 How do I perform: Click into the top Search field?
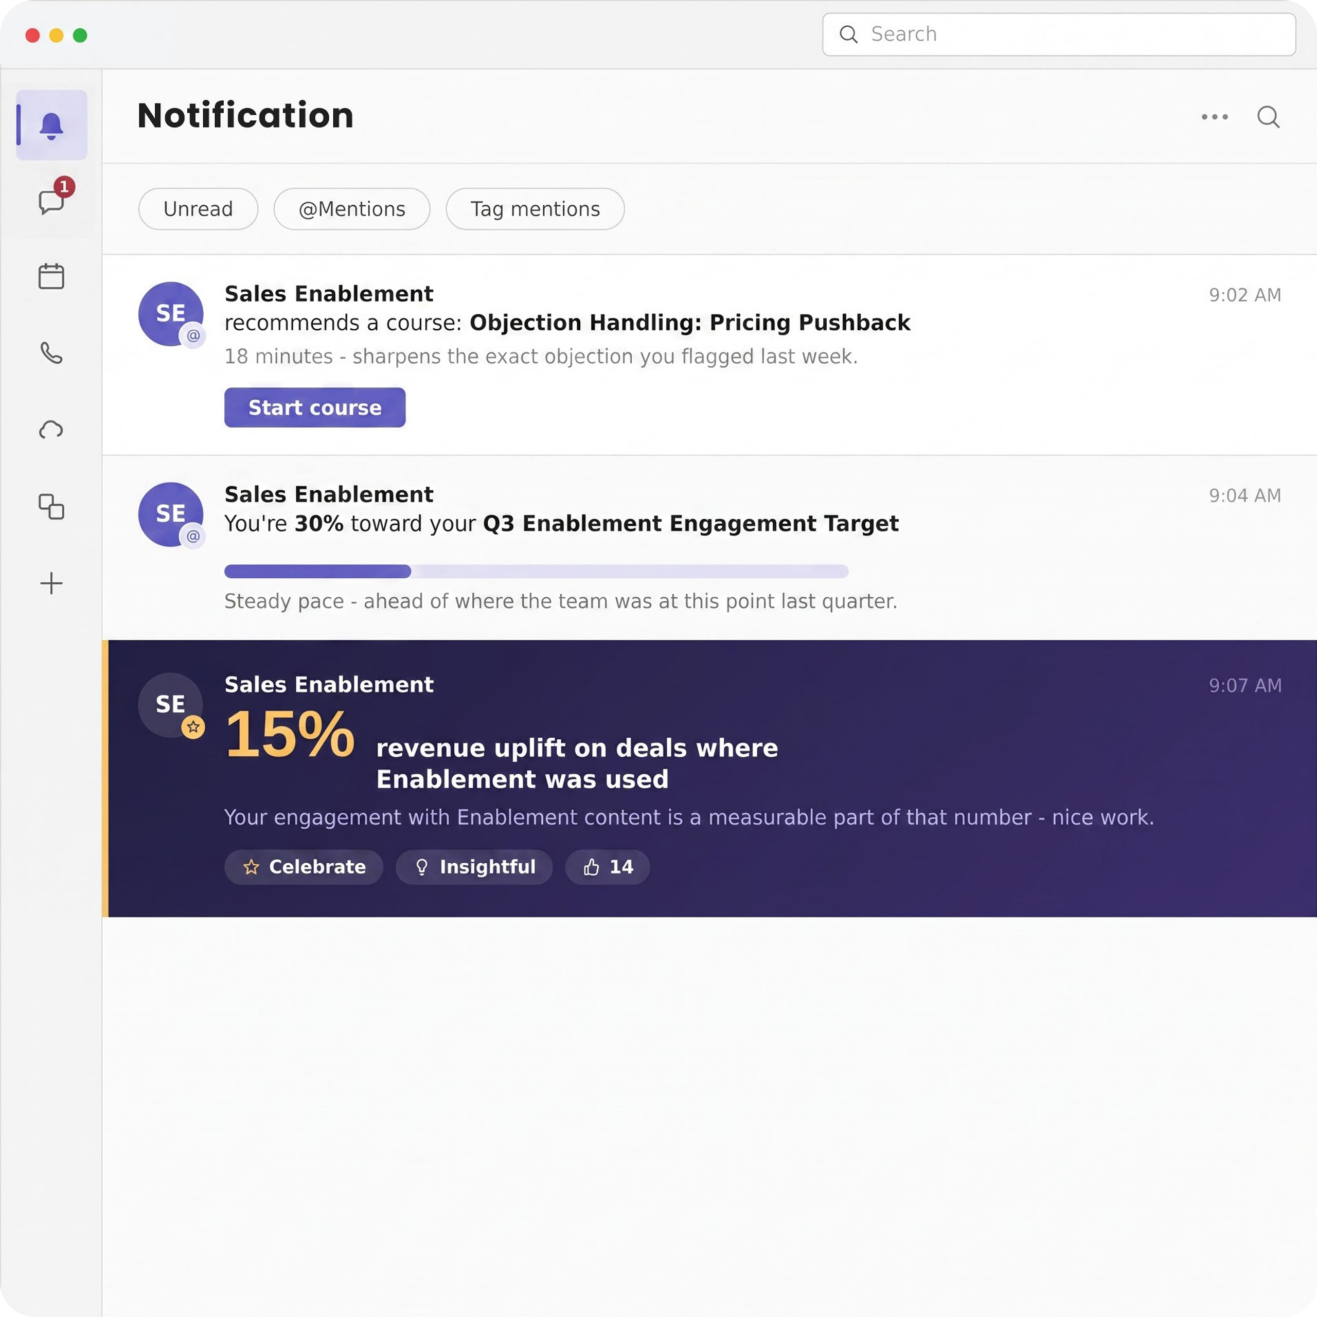tap(1059, 34)
